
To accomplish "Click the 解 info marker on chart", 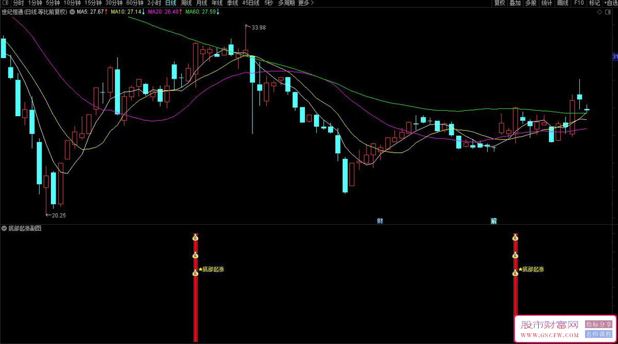I will 494,221.
